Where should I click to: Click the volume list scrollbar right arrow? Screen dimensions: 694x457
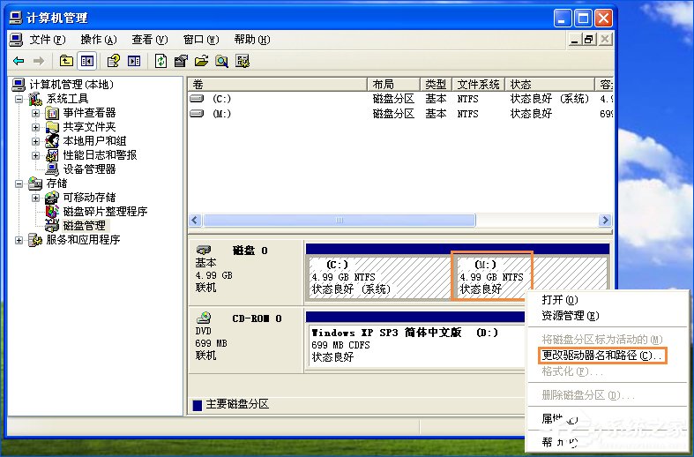(x=605, y=220)
